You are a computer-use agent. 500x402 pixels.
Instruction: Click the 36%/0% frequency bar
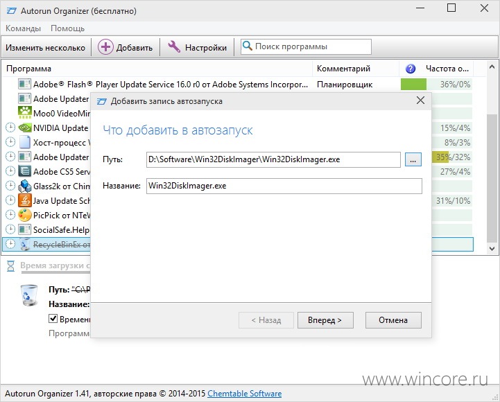pyautogui.click(x=436, y=85)
